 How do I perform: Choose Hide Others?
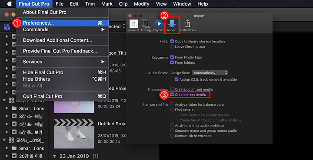coord(62,79)
